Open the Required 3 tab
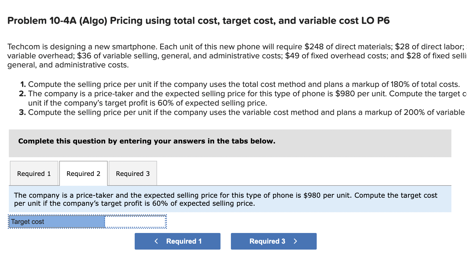 tap(133, 173)
